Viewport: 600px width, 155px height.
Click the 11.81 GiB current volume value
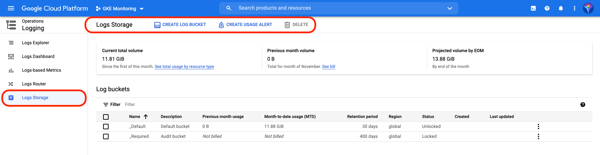[113, 59]
